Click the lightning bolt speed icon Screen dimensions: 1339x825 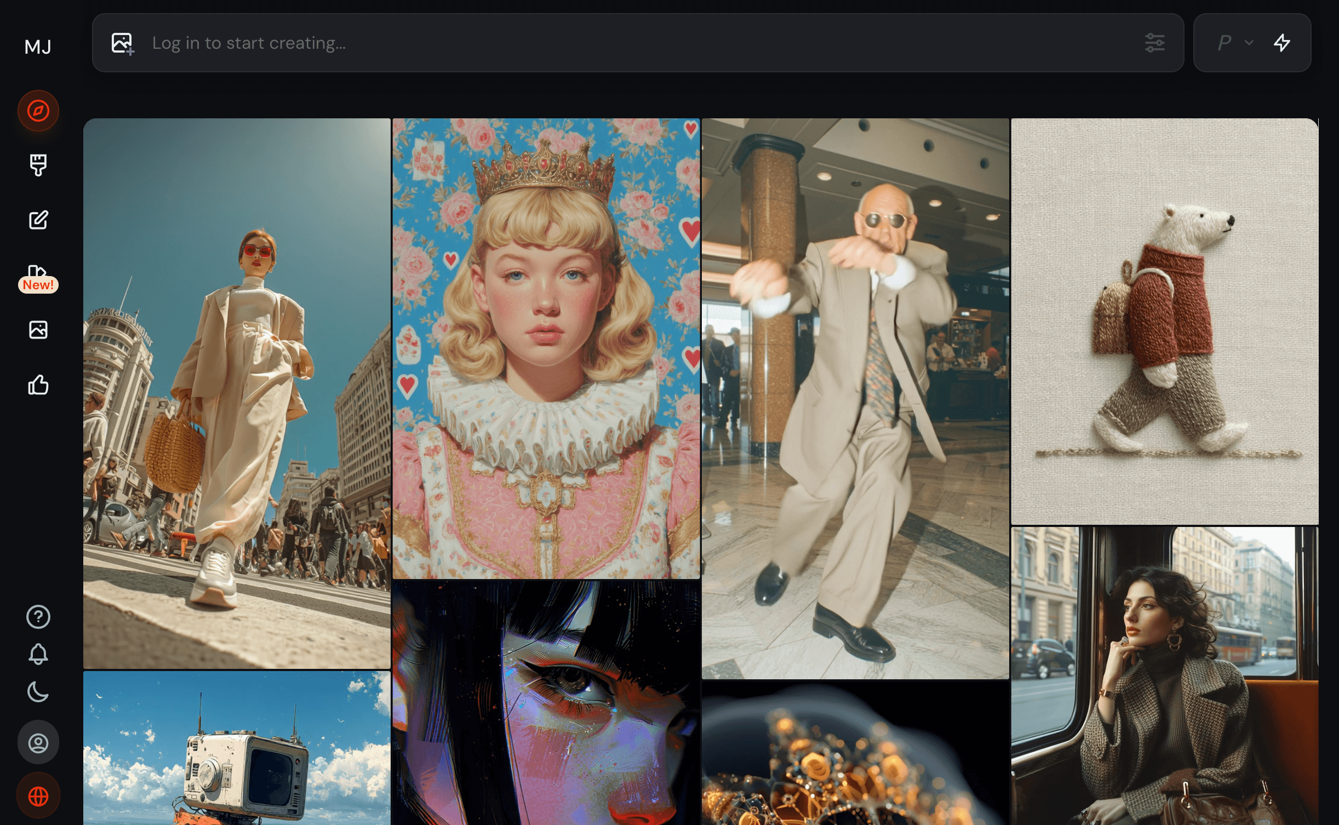(x=1282, y=43)
